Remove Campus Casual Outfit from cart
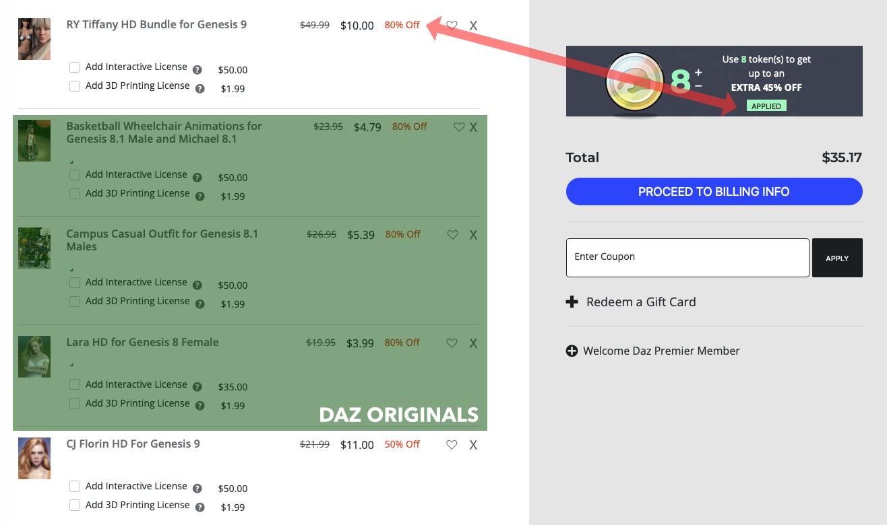The width and height of the screenshot is (887, 525). click(473, 235)
